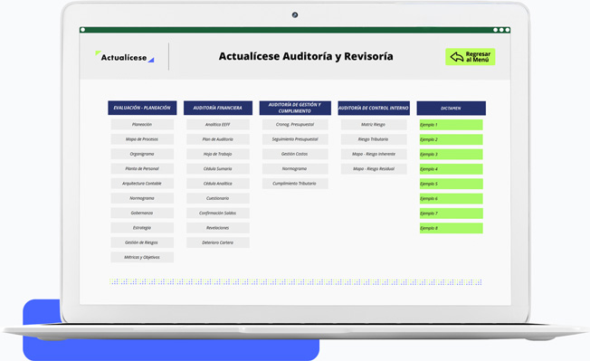Open Analítica EEFF
Screen dimensions: 590x361
[x=218, y=125]
